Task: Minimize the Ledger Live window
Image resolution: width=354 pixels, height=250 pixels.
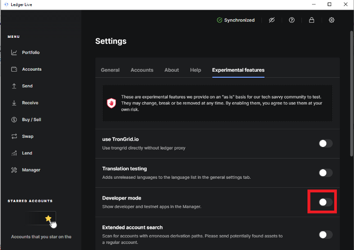Action: 314,4
